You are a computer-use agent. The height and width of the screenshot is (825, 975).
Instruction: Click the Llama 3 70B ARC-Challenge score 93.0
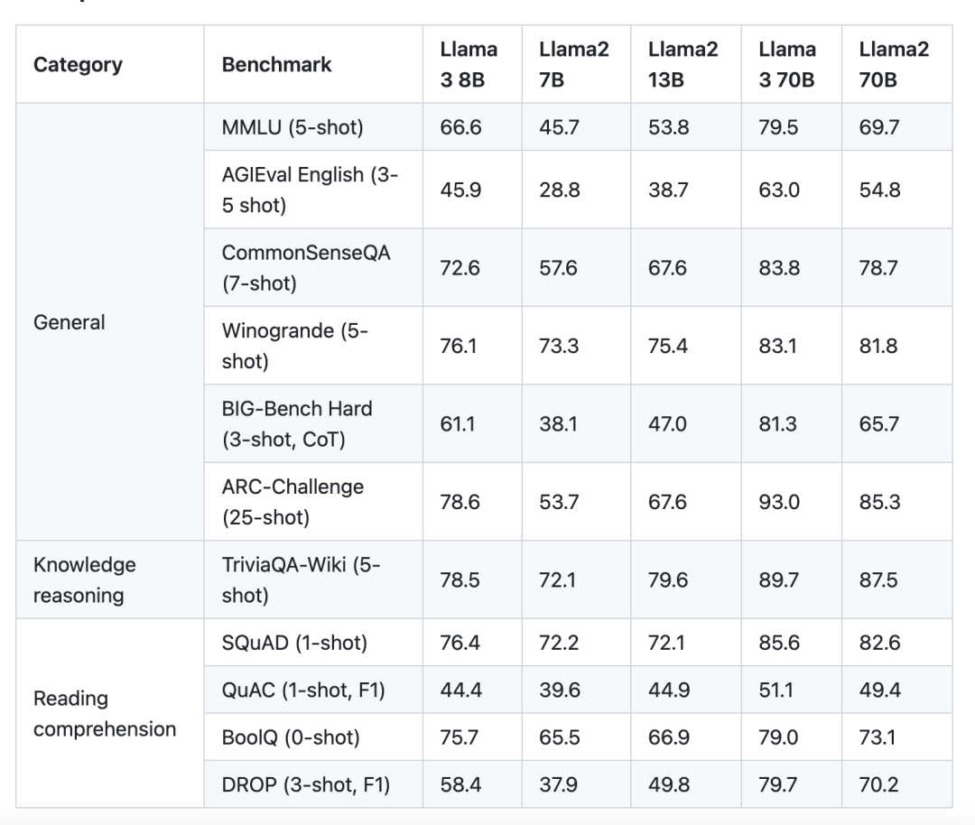779,502
